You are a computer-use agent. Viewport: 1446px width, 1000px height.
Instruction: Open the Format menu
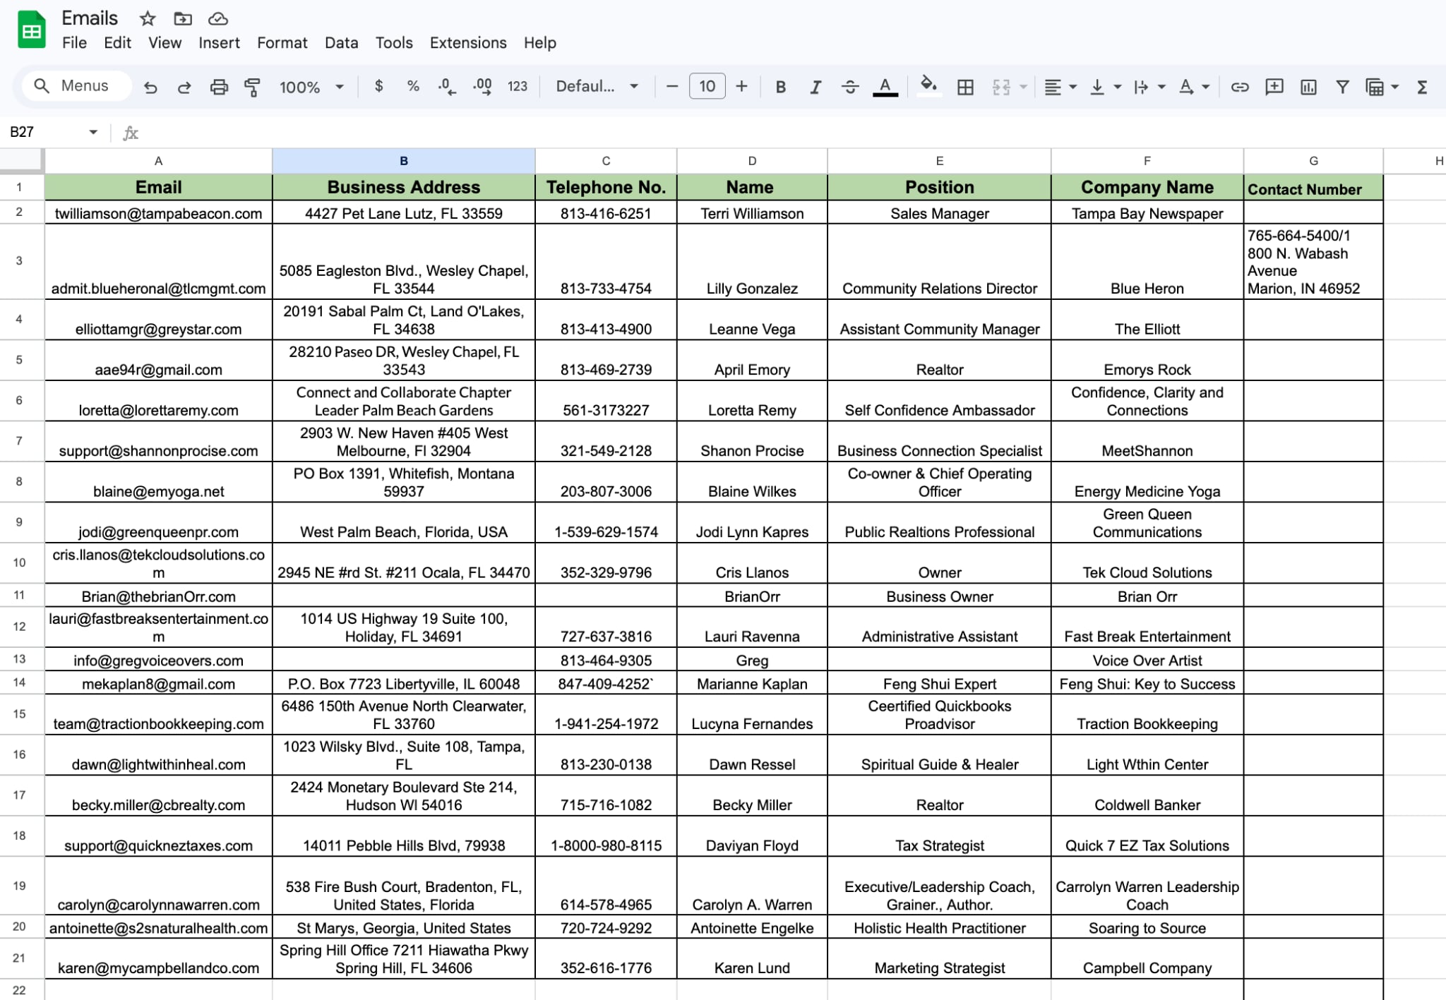point(282,42)
